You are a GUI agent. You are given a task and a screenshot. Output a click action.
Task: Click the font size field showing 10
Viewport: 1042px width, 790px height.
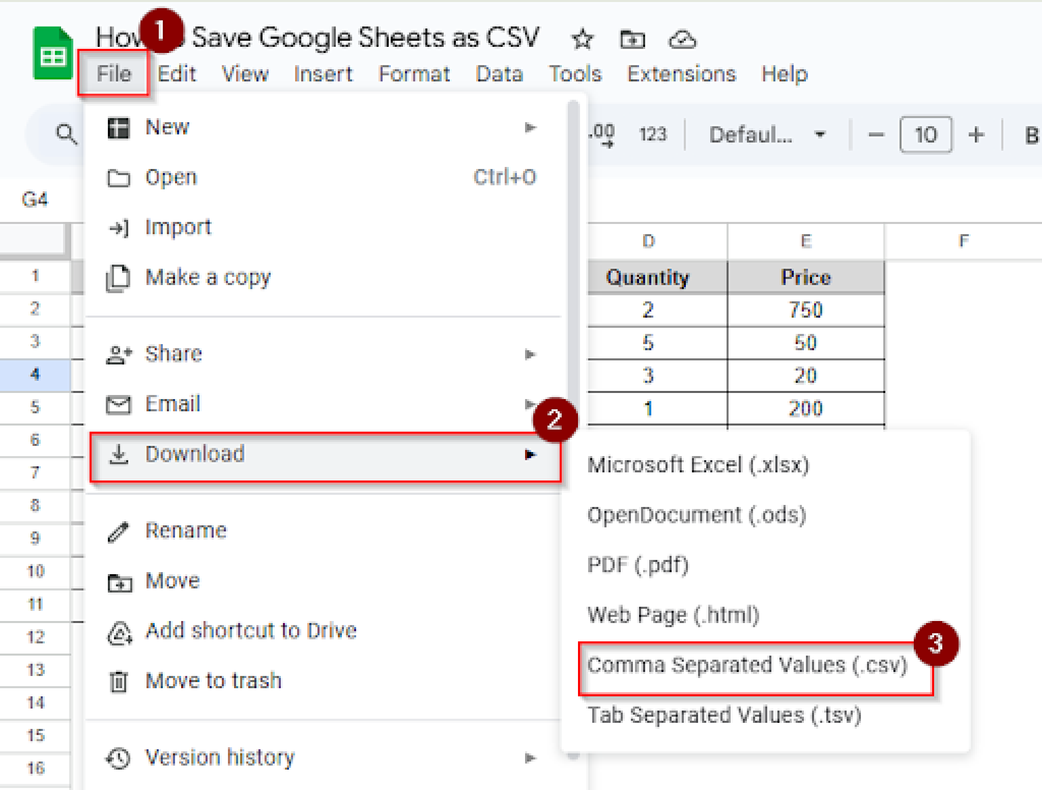(x=925, y=134)
